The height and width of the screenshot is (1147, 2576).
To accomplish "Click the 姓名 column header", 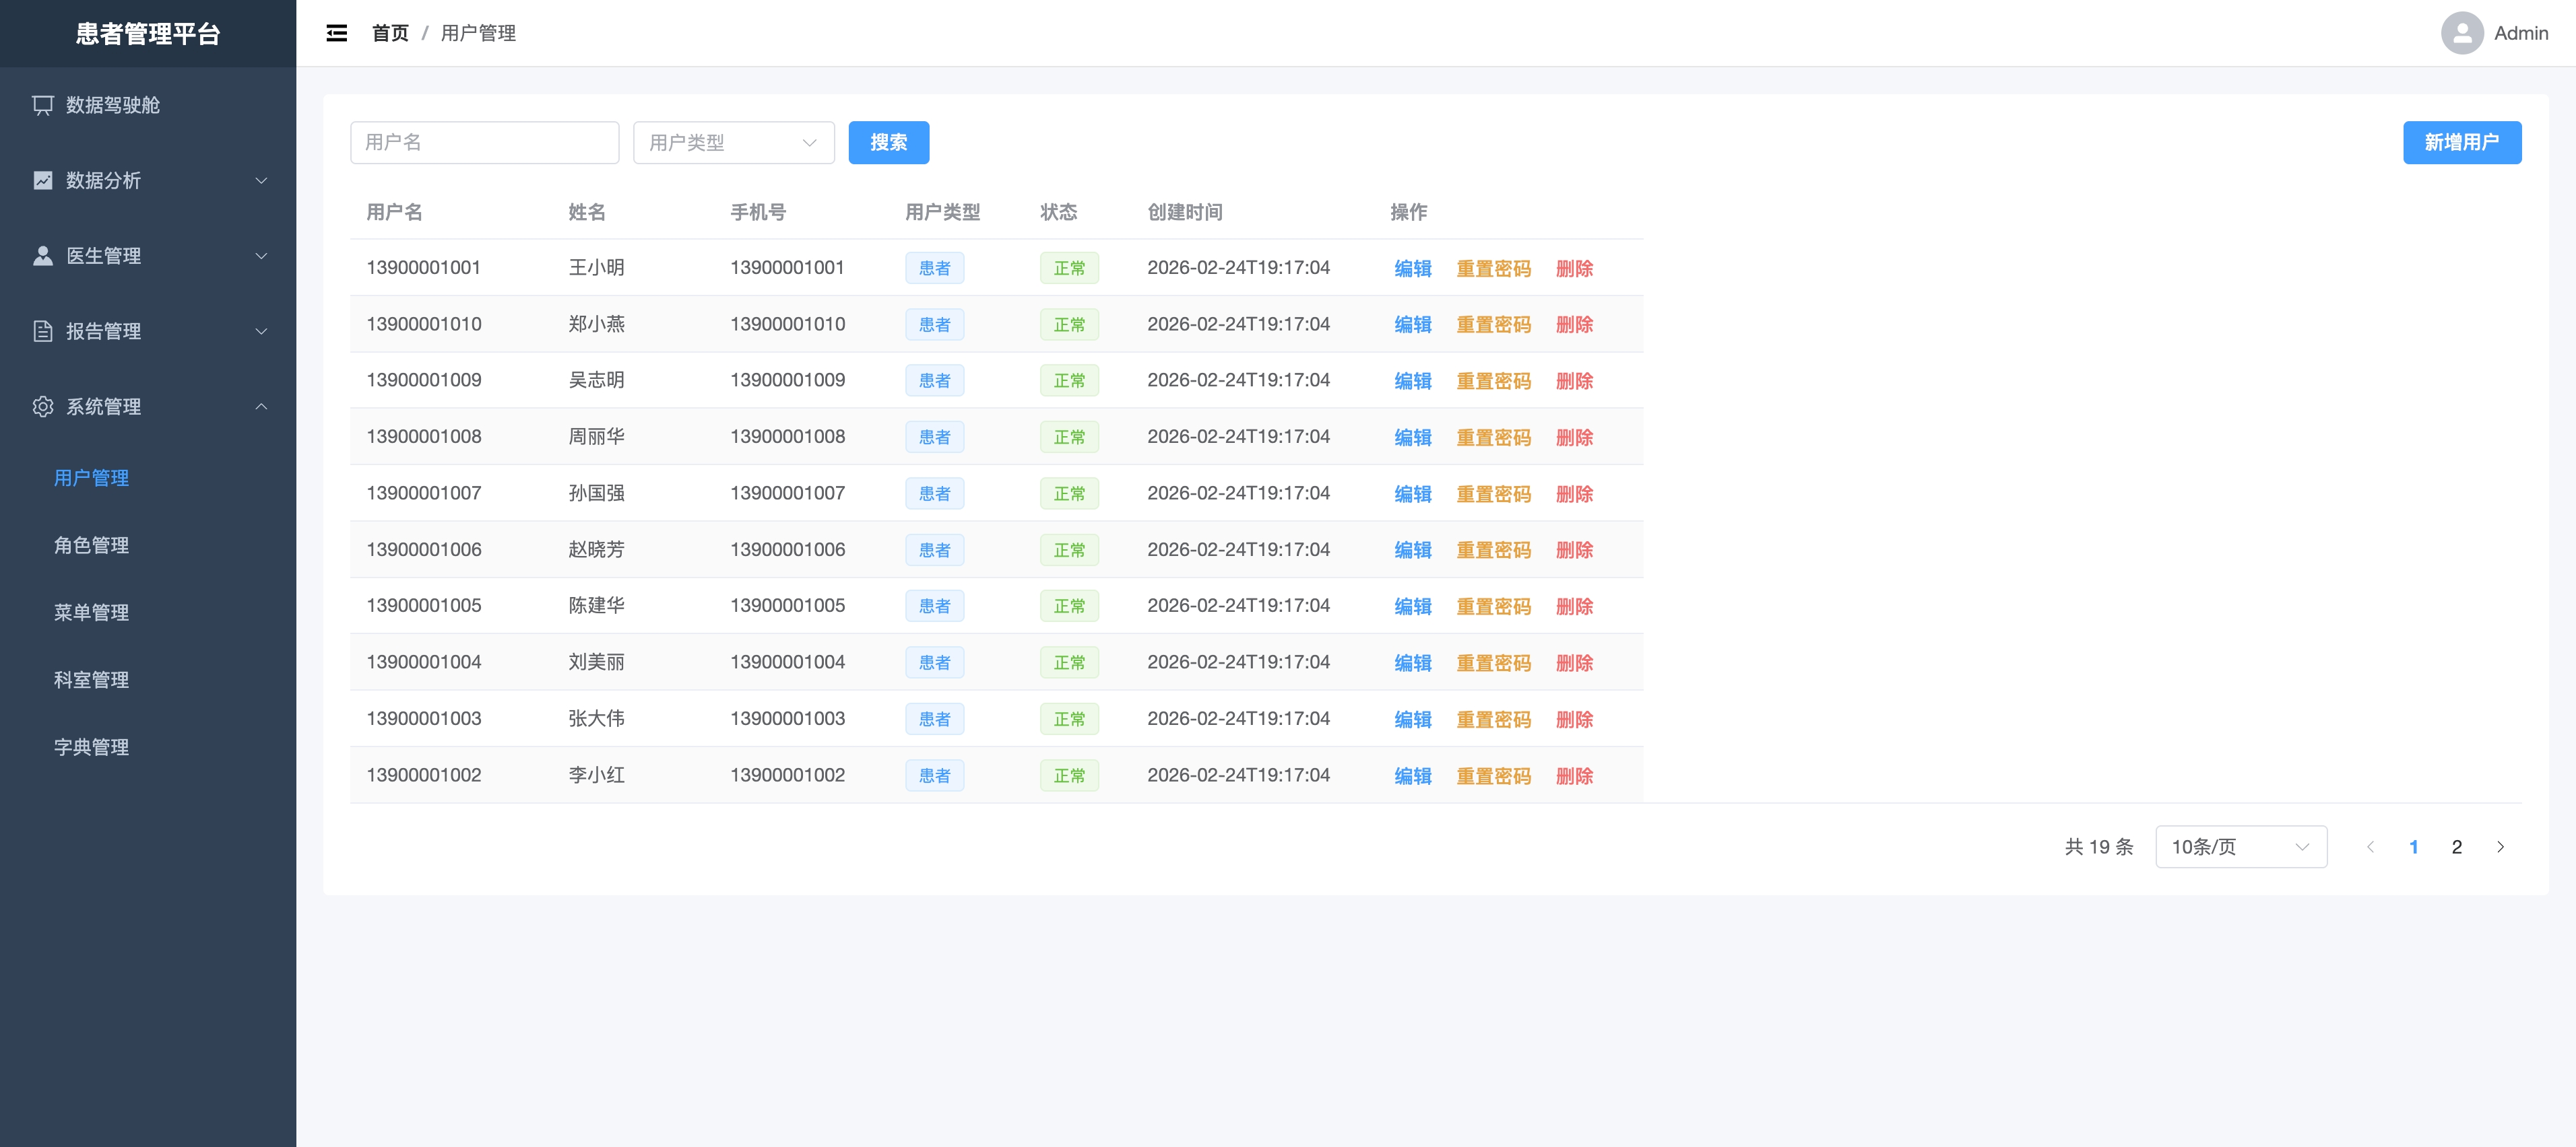I will coord(587,212).
